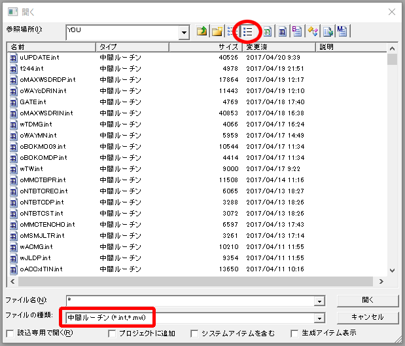Click the create new folder icon
405x346 pixels.
coord(218,31)
